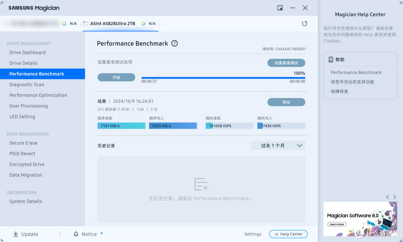This screenshot has height=242, width=403.
Task: Click the 导出 export button
Action: tap(286, 102)
